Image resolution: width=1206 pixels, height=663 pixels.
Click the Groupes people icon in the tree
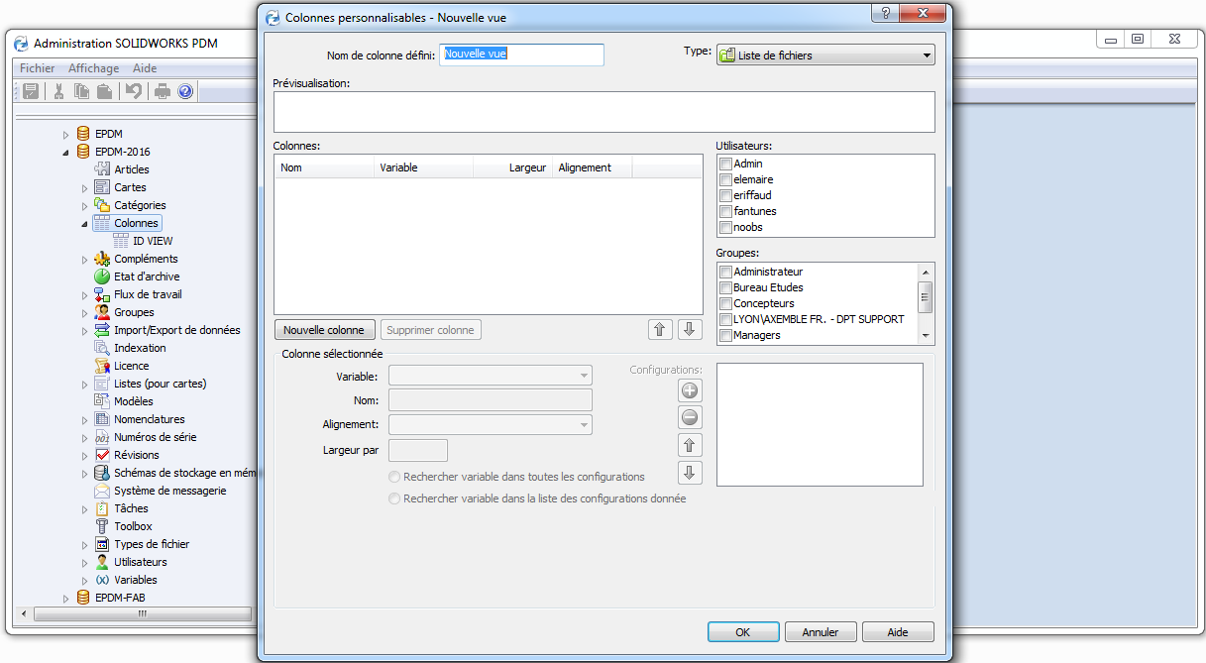tap(102, 312)
